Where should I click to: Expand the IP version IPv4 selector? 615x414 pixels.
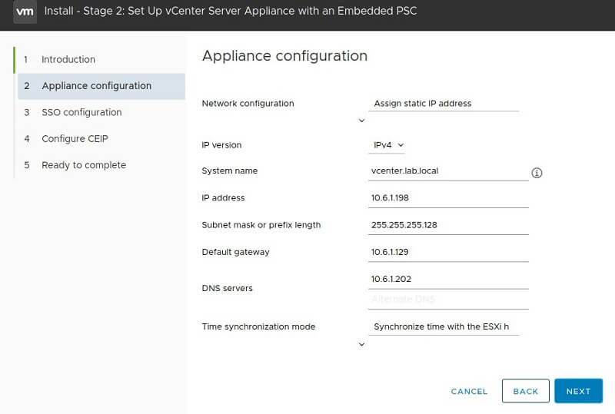click(x=388, y=144)
